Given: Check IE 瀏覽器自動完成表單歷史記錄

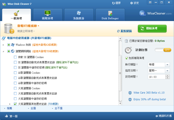Looking at the screenshot, I should pyautogui.click(x=15, y=62).
